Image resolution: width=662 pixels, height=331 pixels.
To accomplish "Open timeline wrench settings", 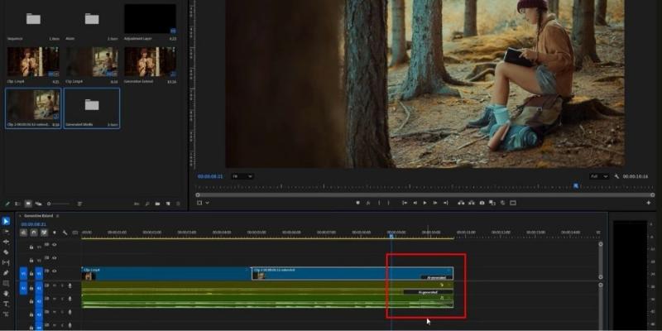I will pos(65,233).
